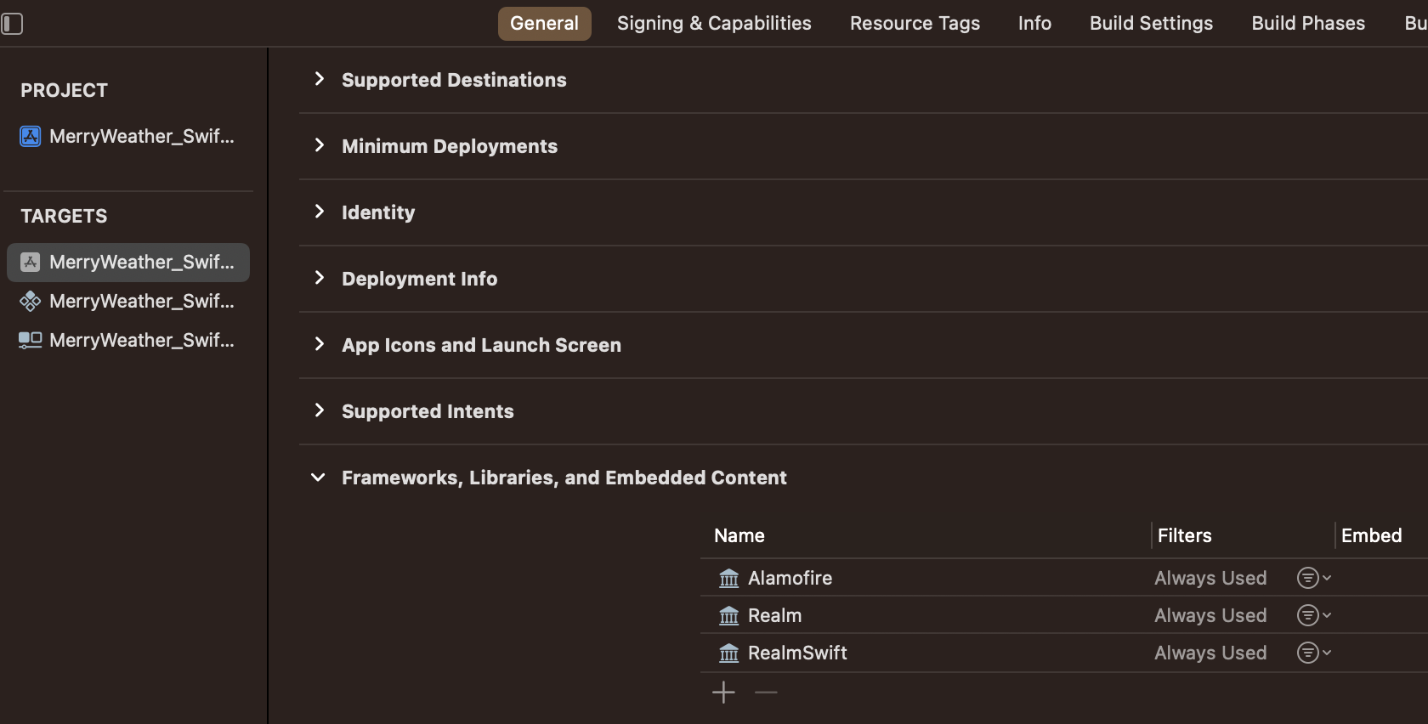Click 'Always Used' filter text for RealmSwift
This screenshot has width=1428, height=724.
coord(1210,653)
